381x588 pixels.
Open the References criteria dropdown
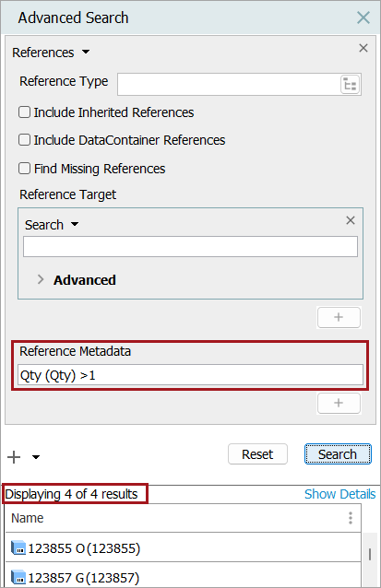[86, 52]
